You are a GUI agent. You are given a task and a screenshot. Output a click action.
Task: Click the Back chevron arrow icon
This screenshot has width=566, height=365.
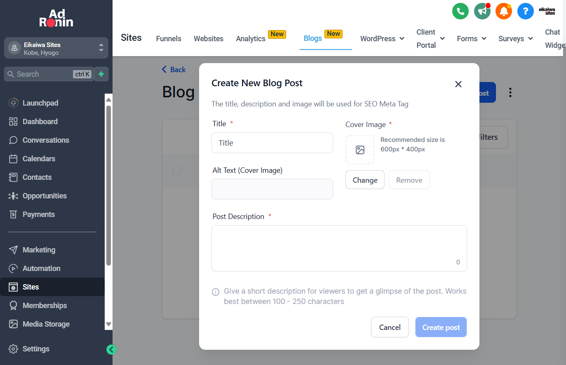point(164,70)
